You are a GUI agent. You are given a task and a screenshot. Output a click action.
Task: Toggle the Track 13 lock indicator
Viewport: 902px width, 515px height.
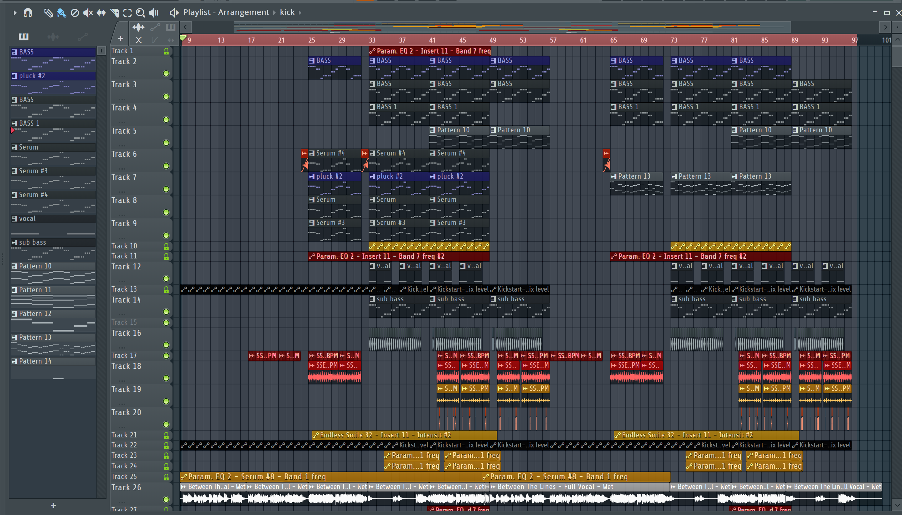click(x=166, y=290)
